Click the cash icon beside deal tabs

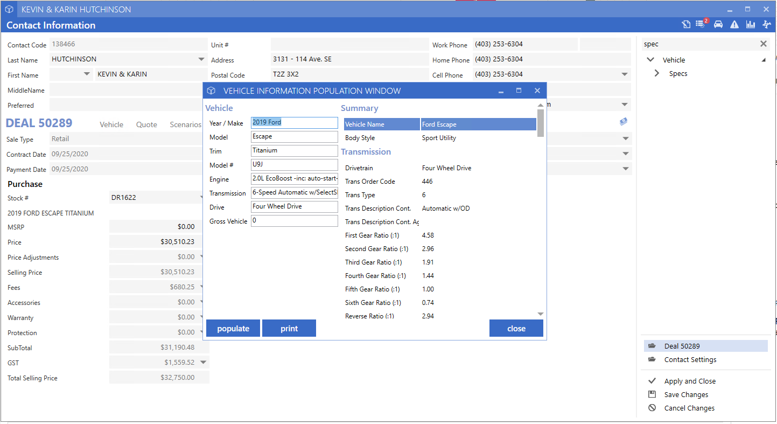(x=624, y=122)
